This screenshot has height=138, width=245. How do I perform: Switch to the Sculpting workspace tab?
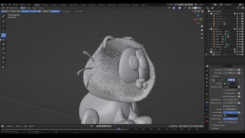54,5
